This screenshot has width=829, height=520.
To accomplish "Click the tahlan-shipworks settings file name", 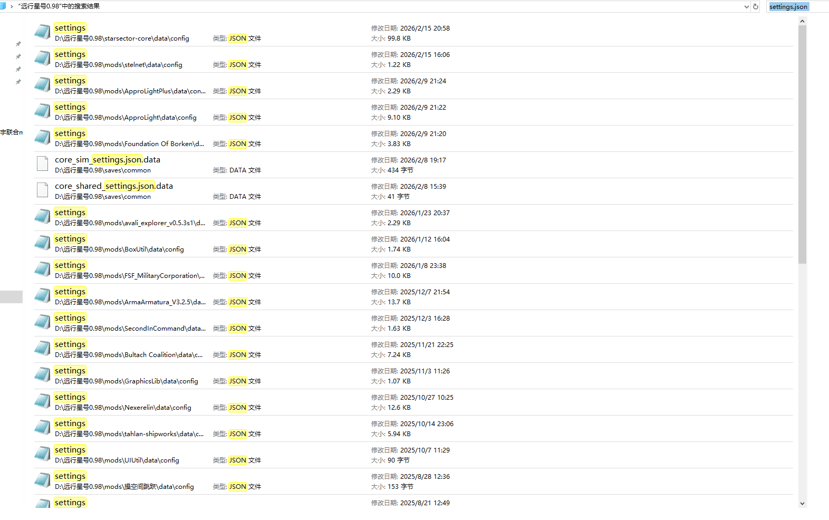I will point(70,423).
